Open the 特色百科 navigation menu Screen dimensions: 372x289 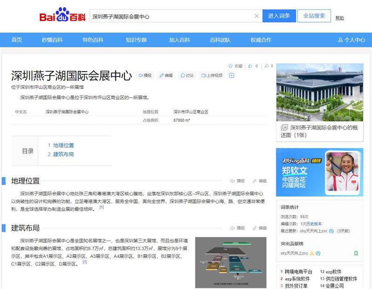(93, 40)
